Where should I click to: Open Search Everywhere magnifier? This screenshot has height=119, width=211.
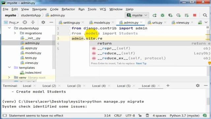205,15
